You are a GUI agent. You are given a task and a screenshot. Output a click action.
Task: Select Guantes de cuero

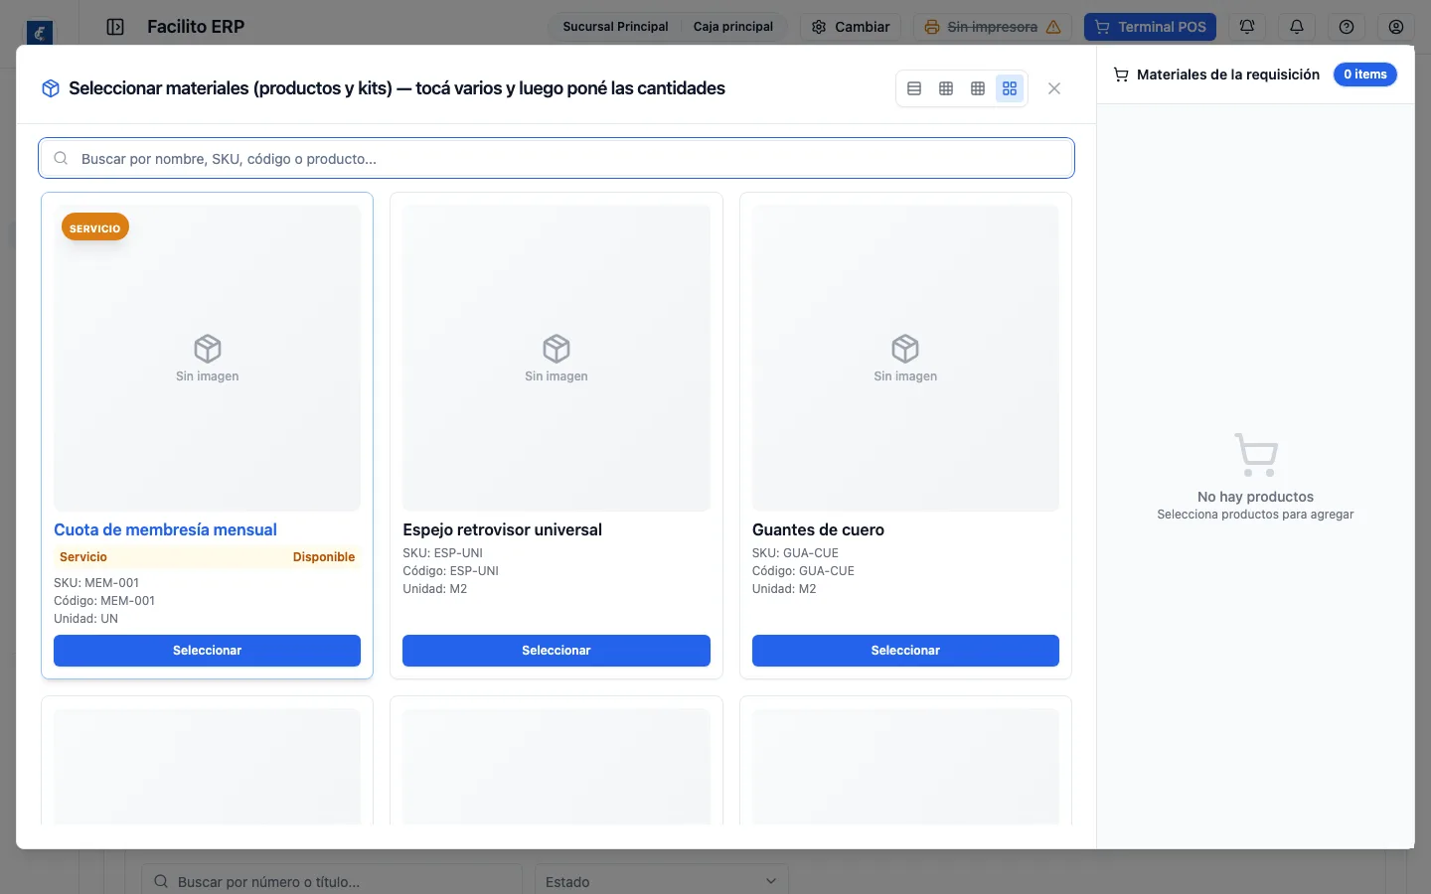pos(905,651)
